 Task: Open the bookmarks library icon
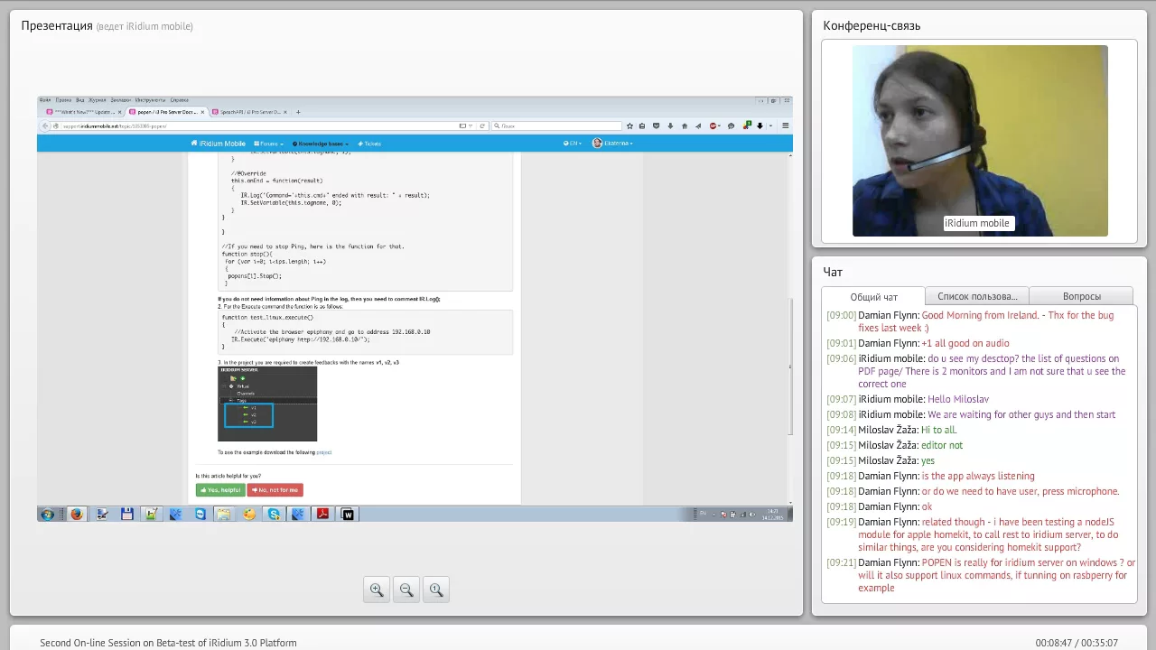click(x=642, y=126)
